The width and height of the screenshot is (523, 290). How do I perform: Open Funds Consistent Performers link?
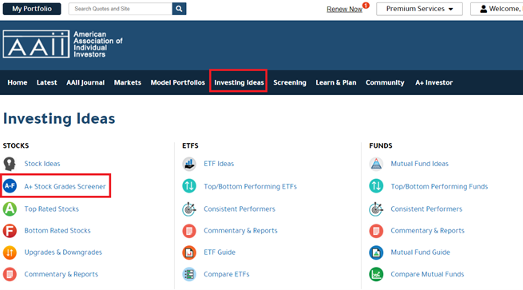pos(426,209)
